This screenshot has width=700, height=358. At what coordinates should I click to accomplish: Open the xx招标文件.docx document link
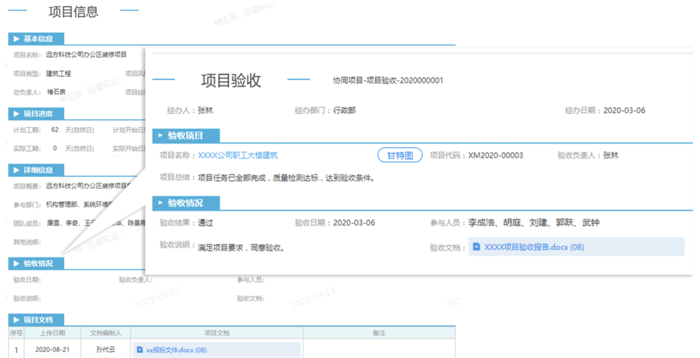pos(176,350)
